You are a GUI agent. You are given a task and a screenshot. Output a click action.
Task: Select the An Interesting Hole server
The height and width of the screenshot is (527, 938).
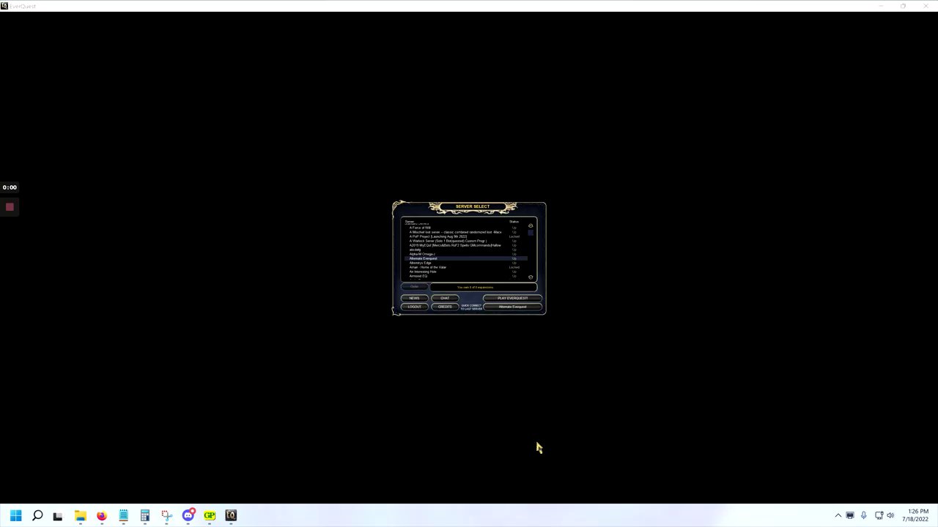tap(465, 272)
